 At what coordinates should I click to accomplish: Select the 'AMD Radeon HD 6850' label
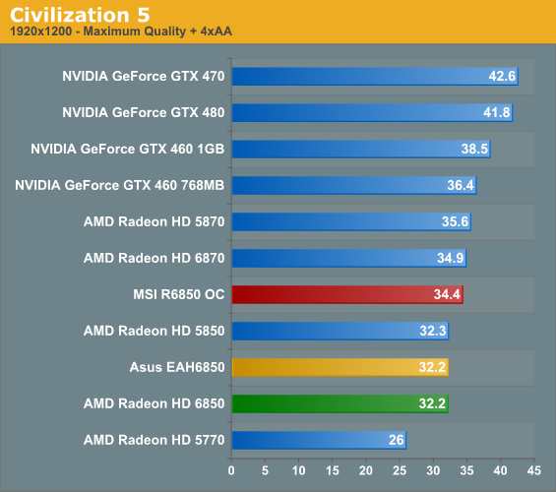154,403
